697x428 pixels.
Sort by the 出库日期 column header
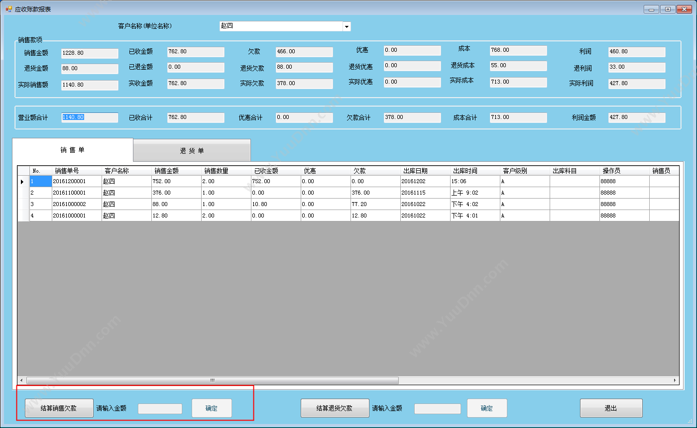click(x=425, y=171)
